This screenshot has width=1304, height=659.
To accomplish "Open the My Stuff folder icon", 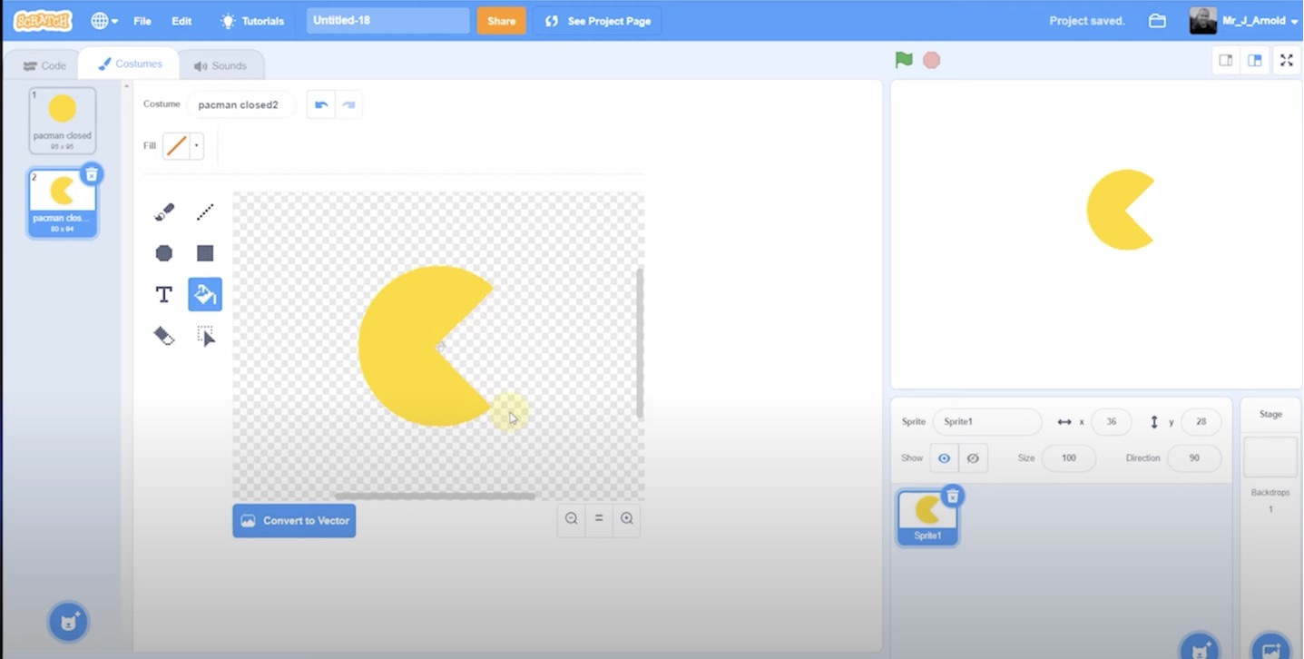I will pyautogui.click(x=1157, y=21).
